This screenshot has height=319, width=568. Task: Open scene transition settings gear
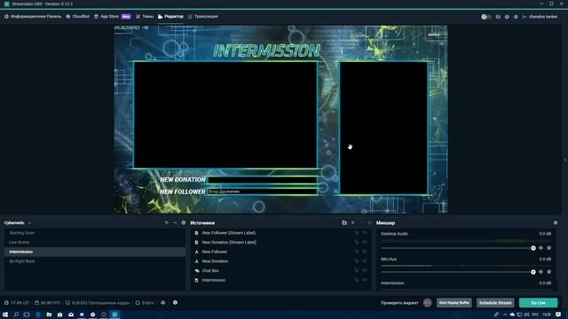coord(184,222)
